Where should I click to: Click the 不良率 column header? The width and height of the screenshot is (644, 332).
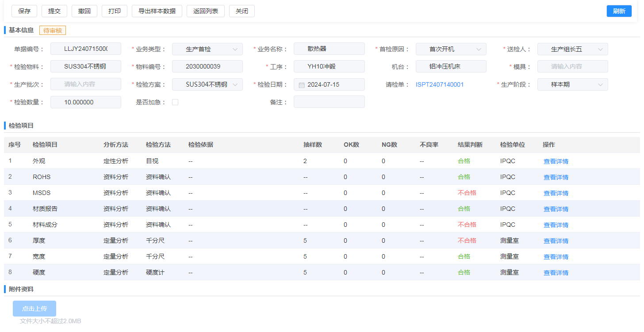tap(429, 145)
